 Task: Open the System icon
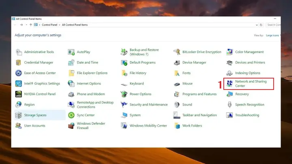(124, 115)
